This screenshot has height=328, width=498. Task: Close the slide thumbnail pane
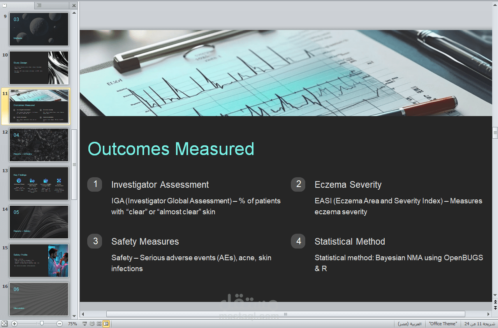click(x=74, y=5)
